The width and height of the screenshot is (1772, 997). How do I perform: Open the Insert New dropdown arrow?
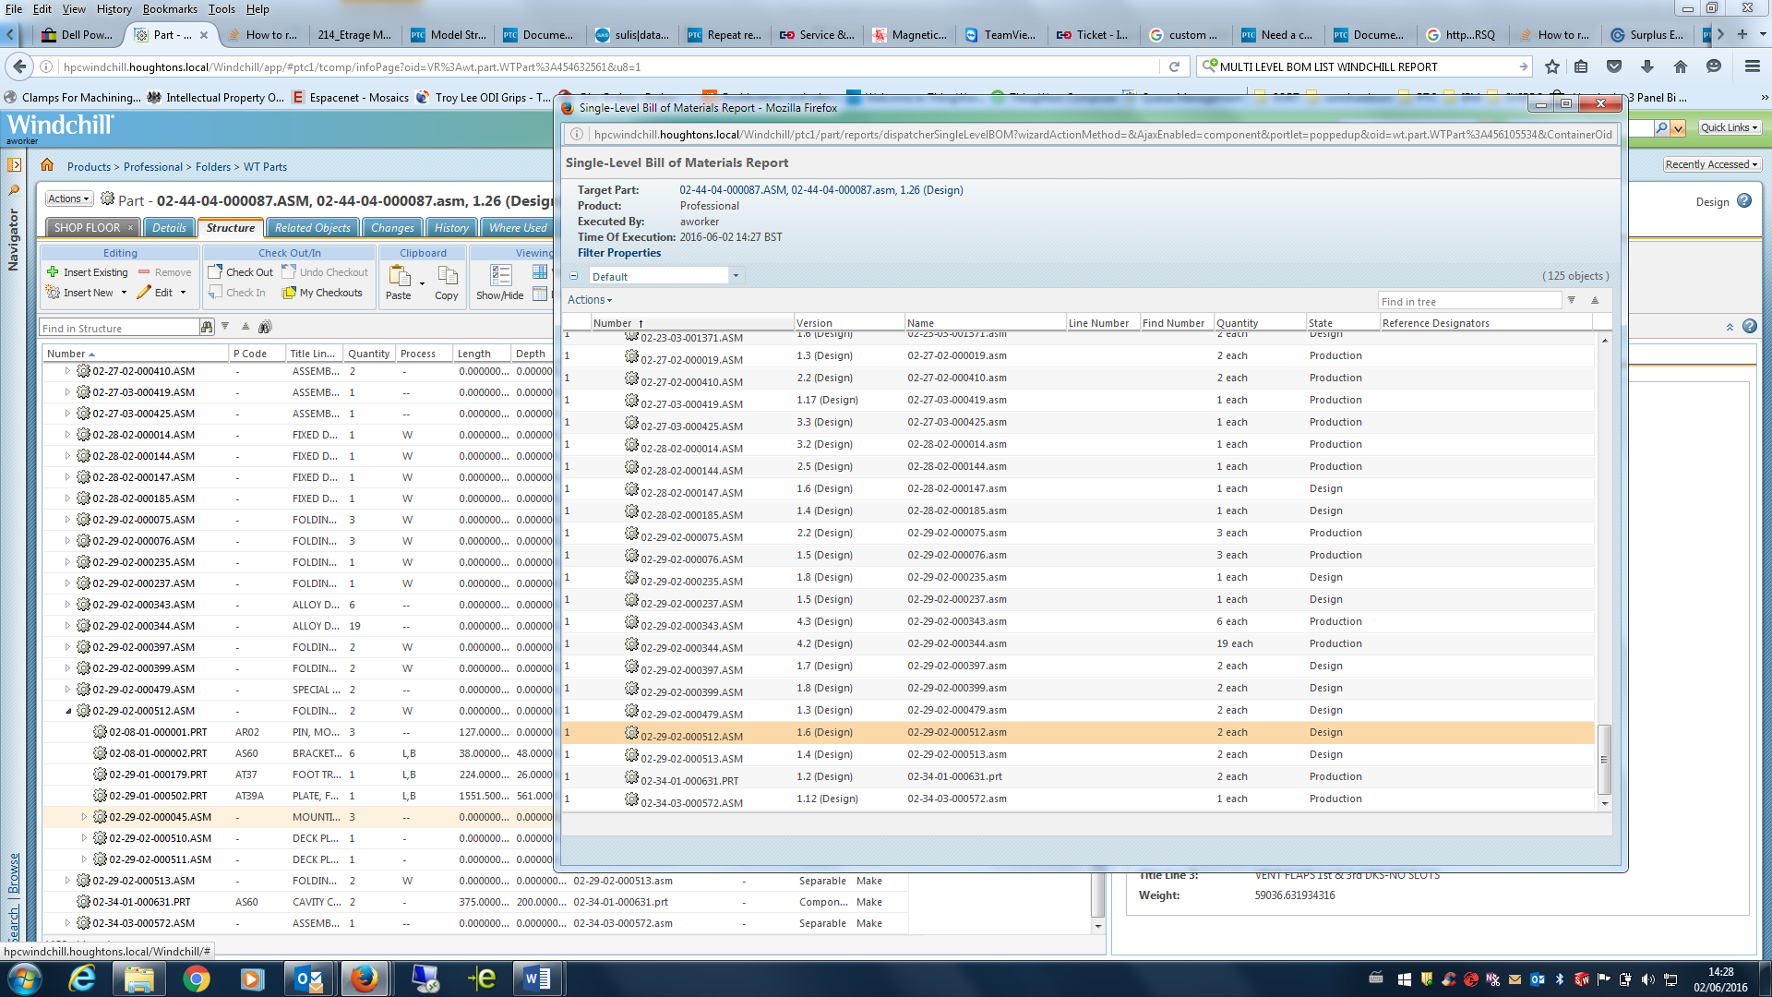tap(124, 293)
